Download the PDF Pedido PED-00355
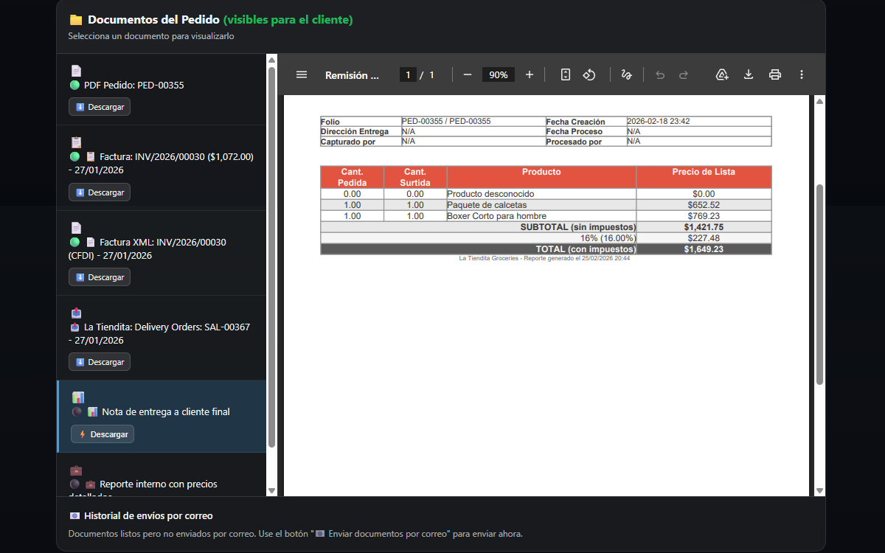Screen dimensions: 885x553 [100, 107]
